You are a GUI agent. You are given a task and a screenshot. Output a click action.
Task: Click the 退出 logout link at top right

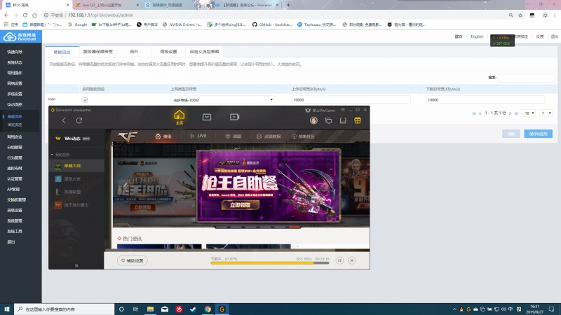[554, 36]
